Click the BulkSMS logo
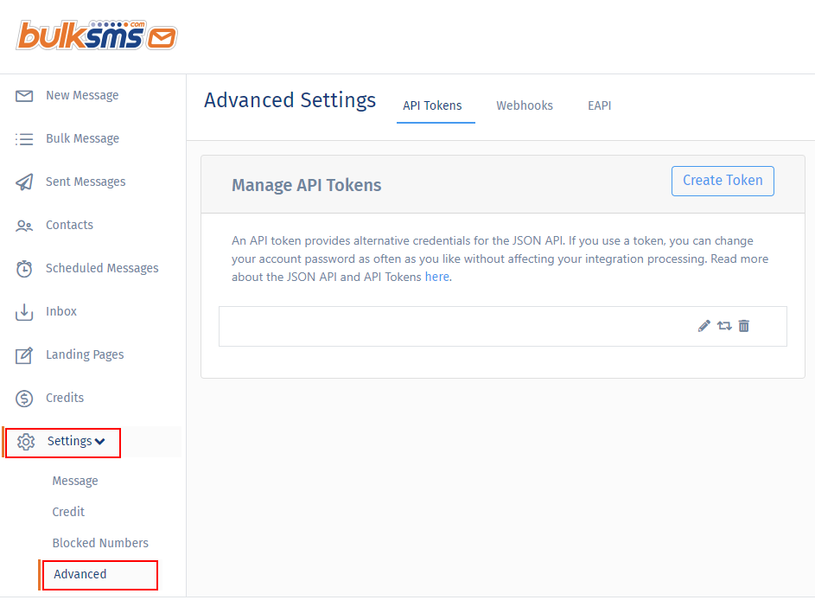The image size is (815, 600). pos(97,36)
